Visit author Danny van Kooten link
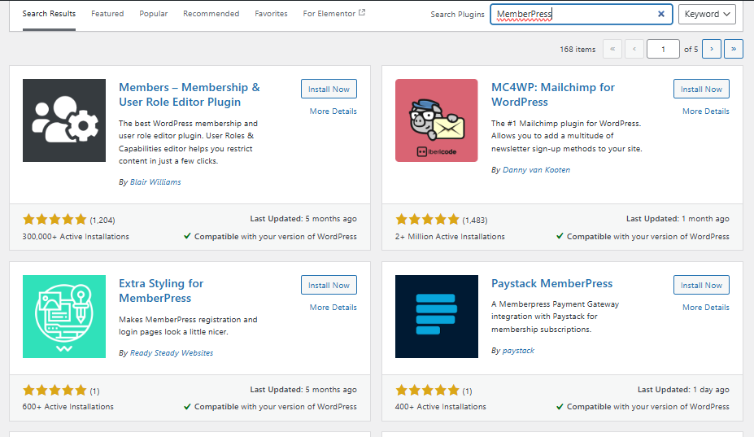The width and height of the screenshot is (754, 437). click(536, 170)
